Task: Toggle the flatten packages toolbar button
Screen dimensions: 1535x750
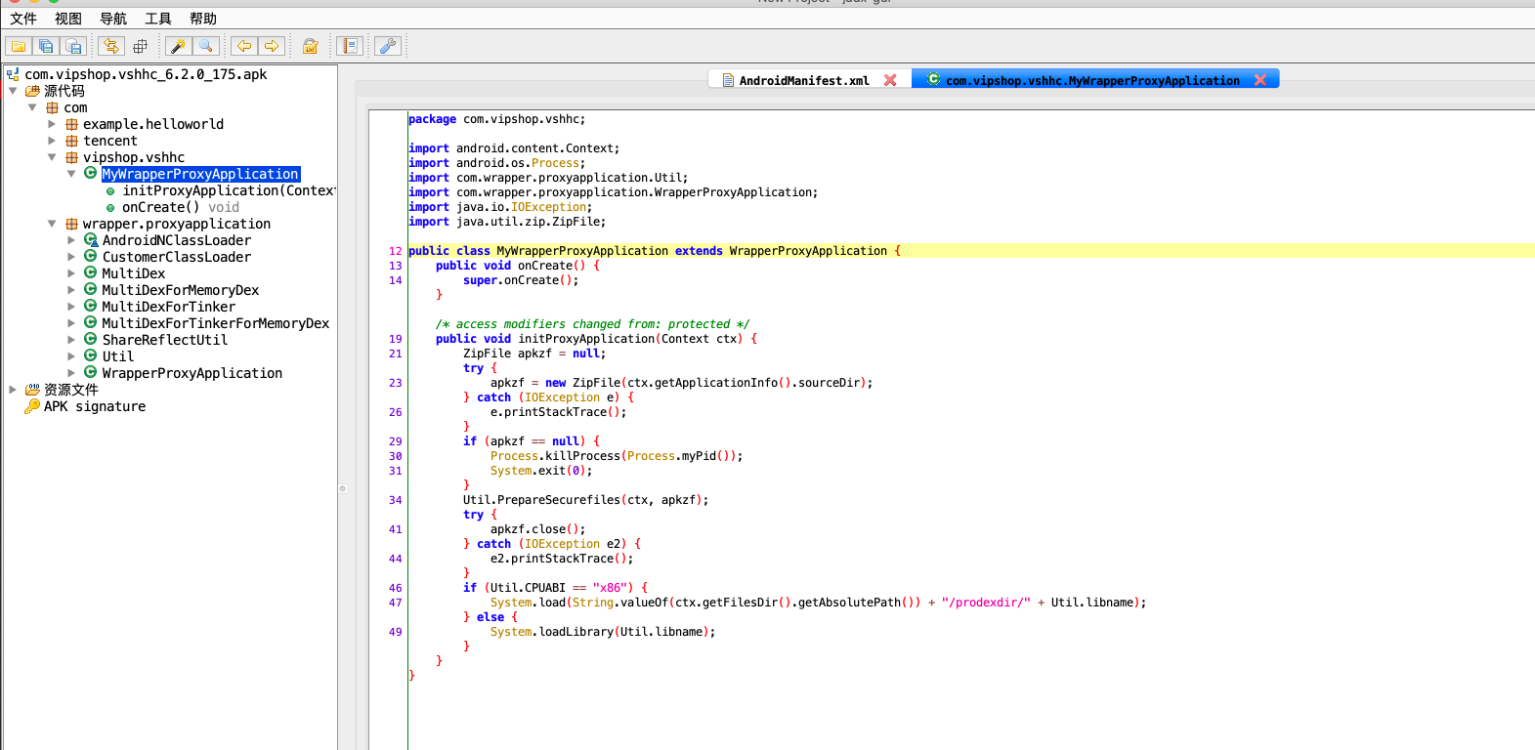Action: point(140,46)
